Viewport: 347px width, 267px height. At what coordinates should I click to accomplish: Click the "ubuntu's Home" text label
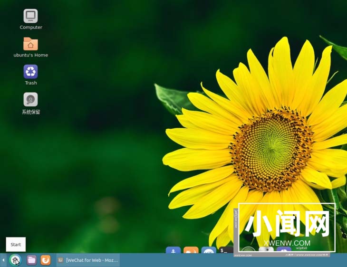31,55
